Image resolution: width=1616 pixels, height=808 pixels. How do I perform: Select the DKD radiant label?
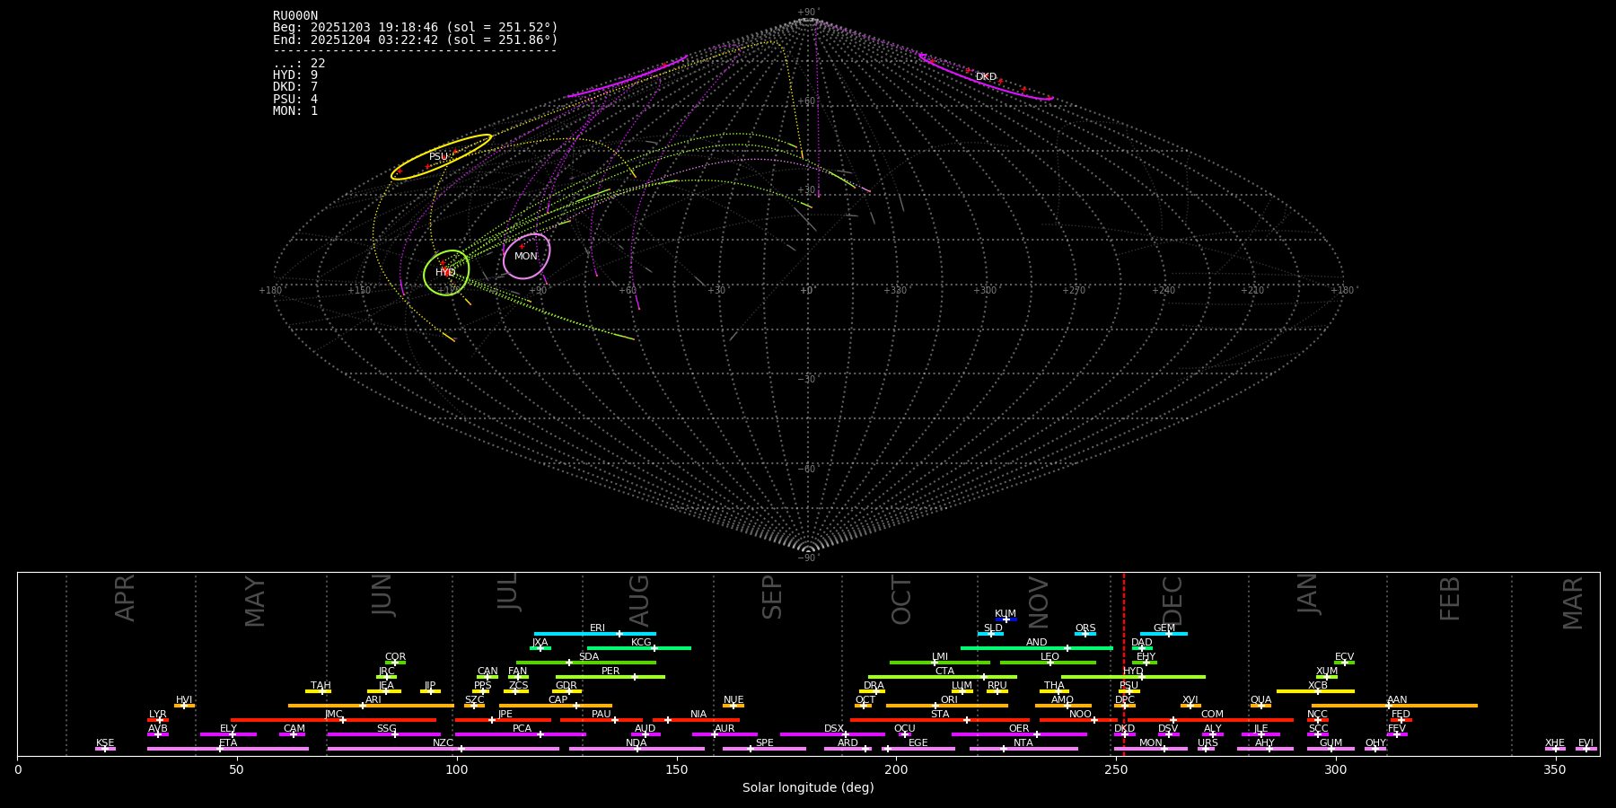coord(986,77)
